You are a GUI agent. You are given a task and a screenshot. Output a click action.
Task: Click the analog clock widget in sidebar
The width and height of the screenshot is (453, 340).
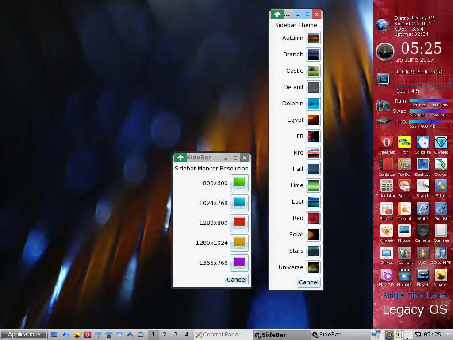click(385, 52)
